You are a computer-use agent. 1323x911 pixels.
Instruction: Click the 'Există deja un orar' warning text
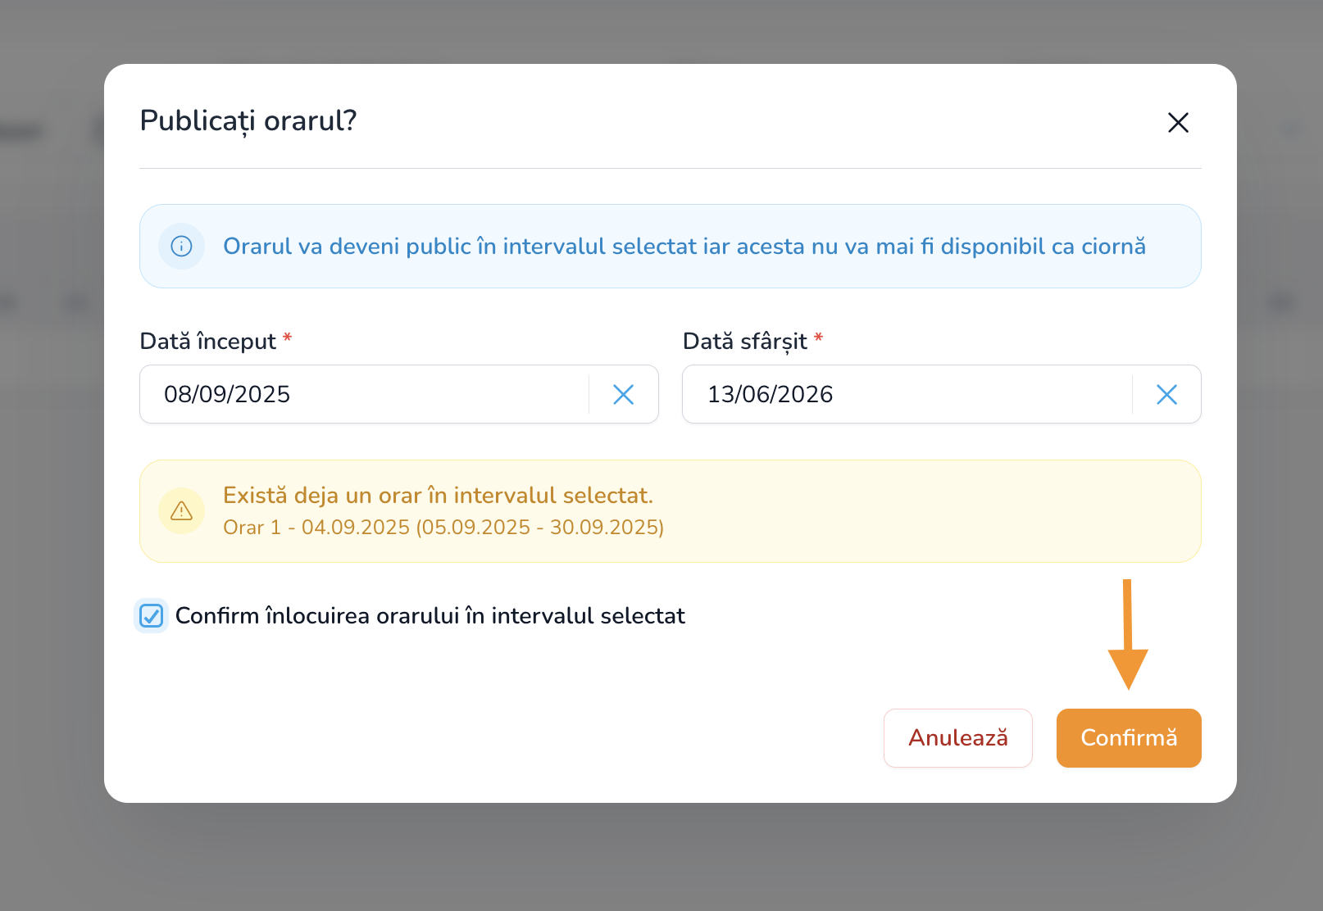(438, 496)
